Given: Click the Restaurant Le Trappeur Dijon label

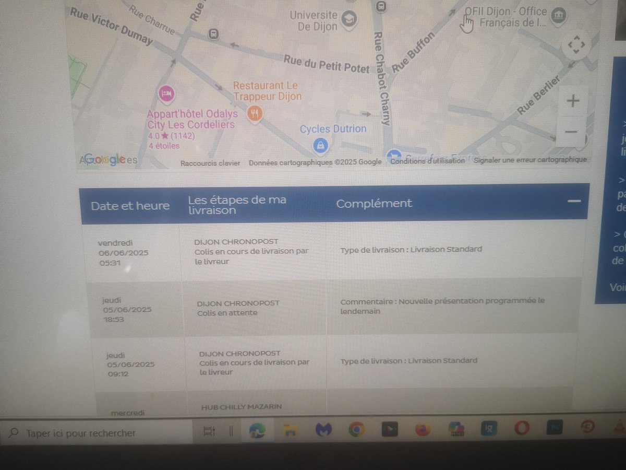Looking at the screenshot, I should pyautogui.click(x=267, y=91).
